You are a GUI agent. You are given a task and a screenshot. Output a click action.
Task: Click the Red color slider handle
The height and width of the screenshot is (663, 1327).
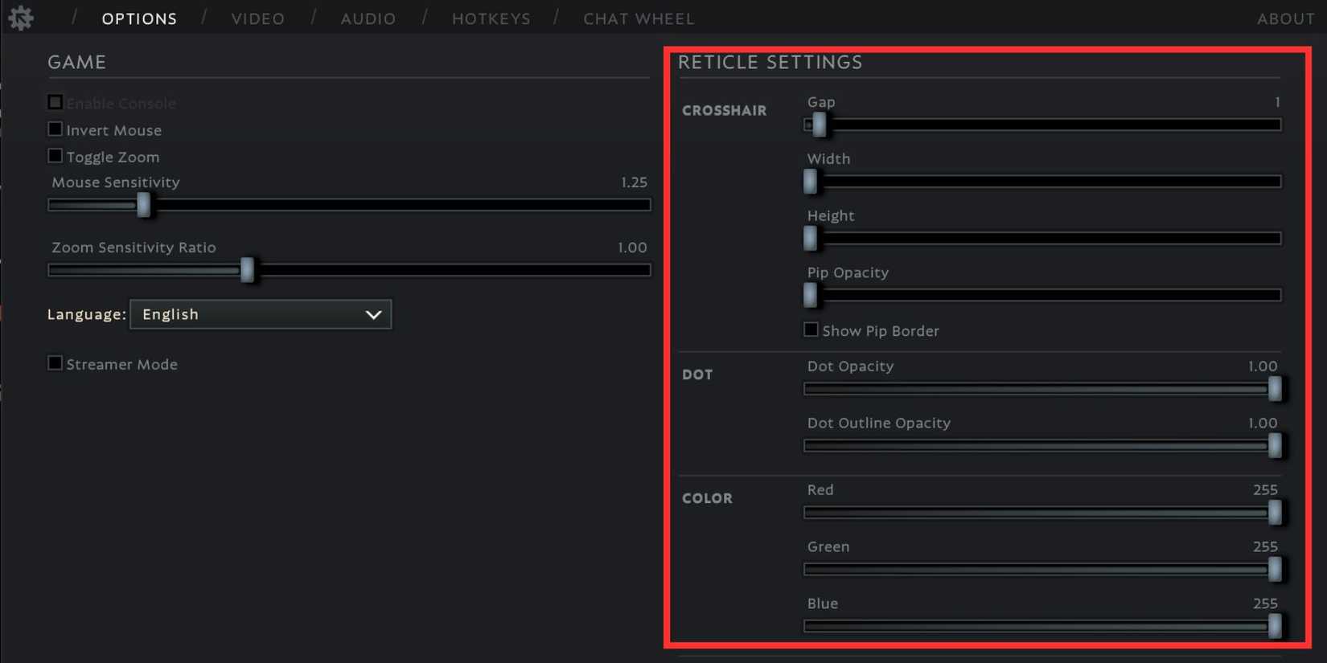click(x=1275, y=513)
